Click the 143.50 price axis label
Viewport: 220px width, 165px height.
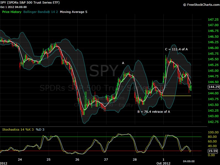click(213, 105)
